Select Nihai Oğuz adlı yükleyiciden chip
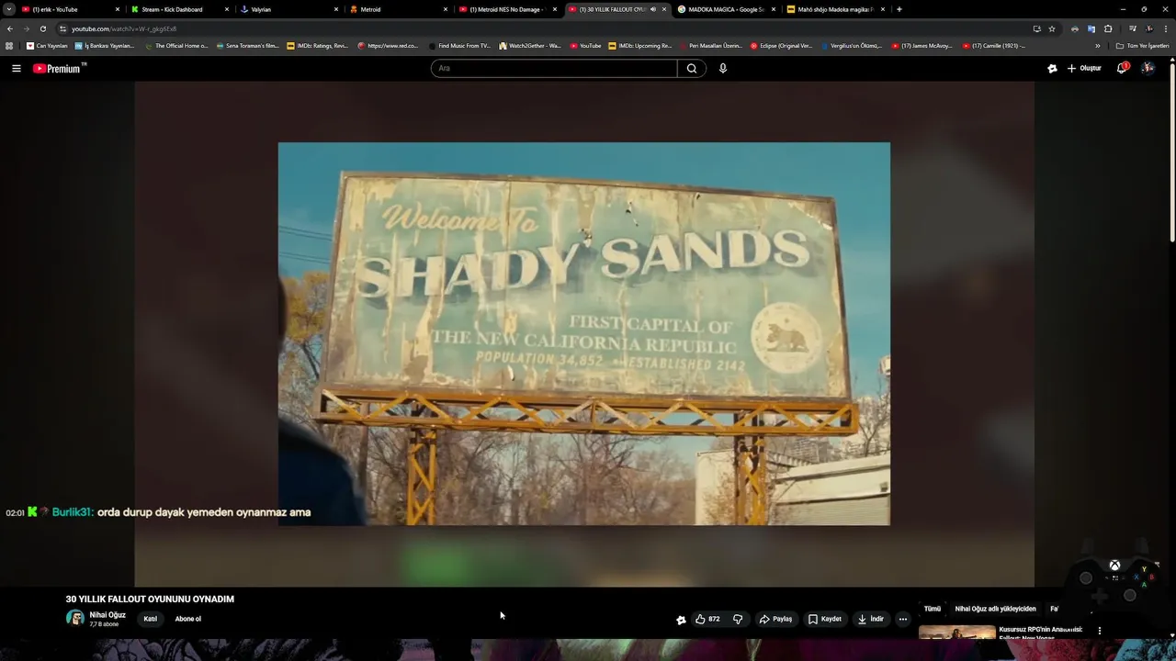1176x661 pixels. click(995, 609)
